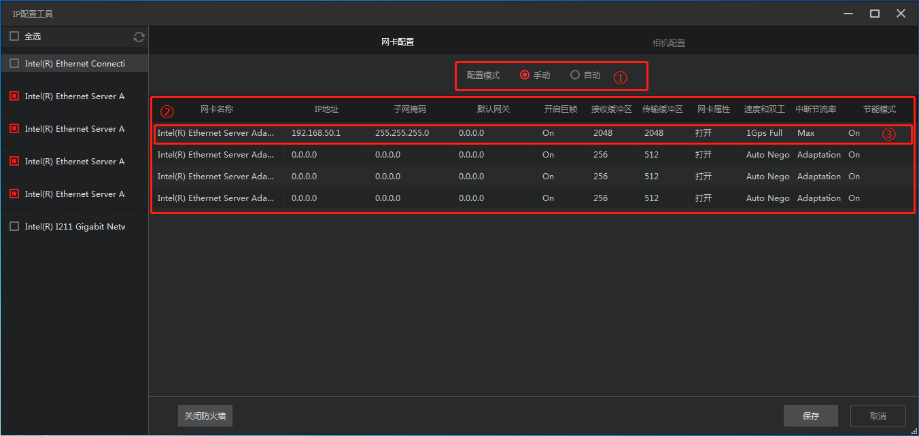Click the 取消 button
Viewport: 919px width, 436px height.
point(878,416)
